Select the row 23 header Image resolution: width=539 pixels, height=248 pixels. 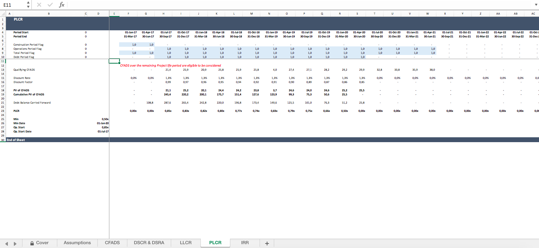[3, 111]
